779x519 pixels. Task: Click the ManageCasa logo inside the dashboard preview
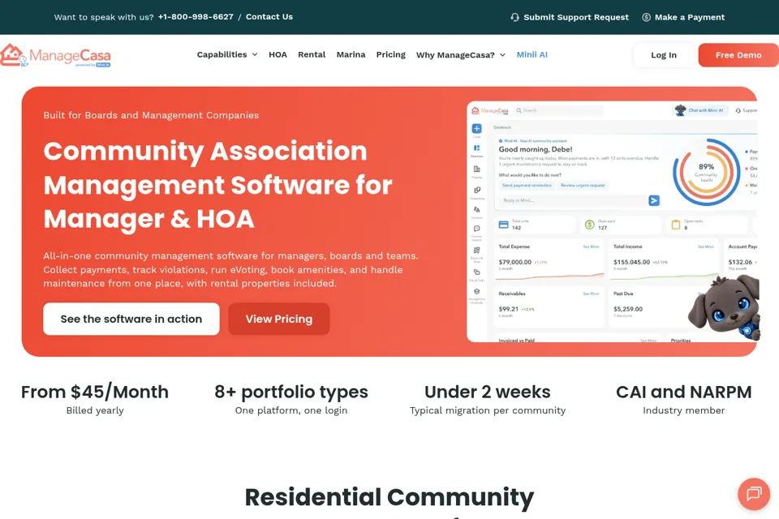coord(490,110)
